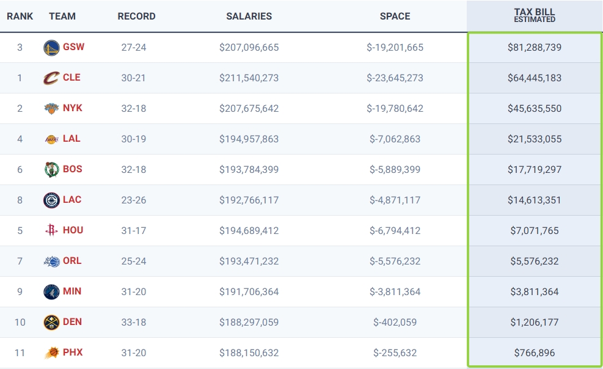Image resolution: width=603 pixels, height=369 pixels.
Task: Click the New York Knicks logo icon
Action: [x=51, y=109]
